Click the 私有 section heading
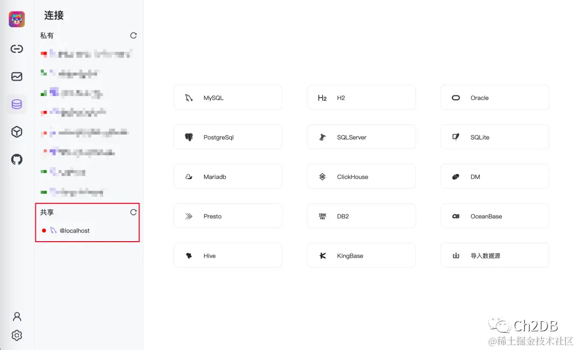Viewport: 577px width, 350px height. (x=46, y=36)
